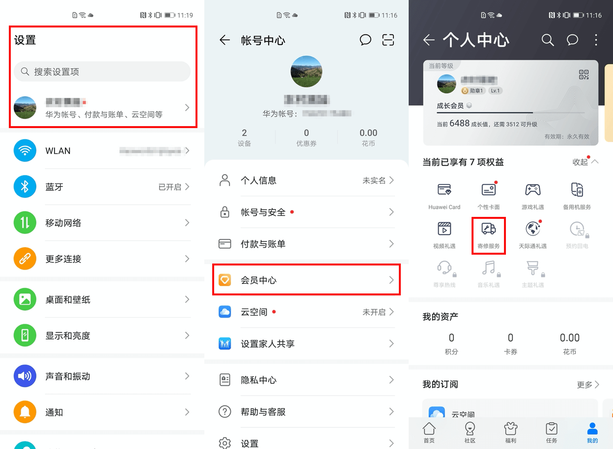Switch to 任务 bottom tab
The height and width of the screenshot is (449, 613).
pyautogui.click(x=552, y=432)
